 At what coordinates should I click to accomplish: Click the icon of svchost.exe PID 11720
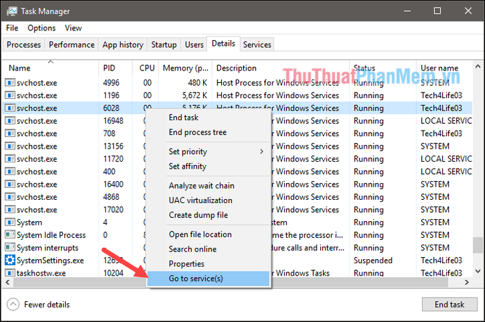(10, 159)
